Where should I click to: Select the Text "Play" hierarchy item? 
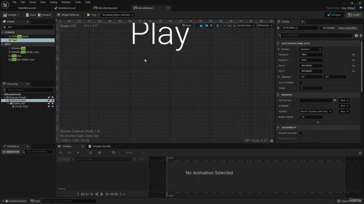(20, 107)
